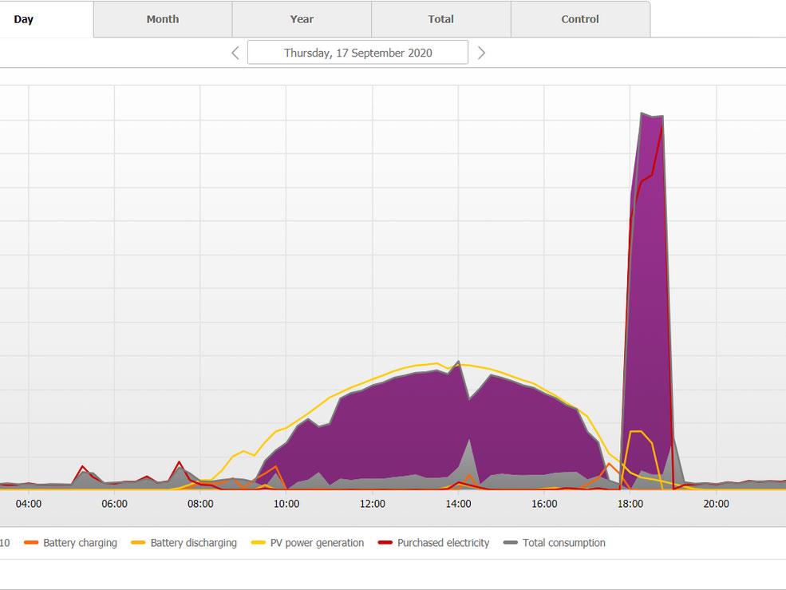The image size is (786, 590).
Task: Click the gray Total consumption legend marker
Action: point(511,543)
